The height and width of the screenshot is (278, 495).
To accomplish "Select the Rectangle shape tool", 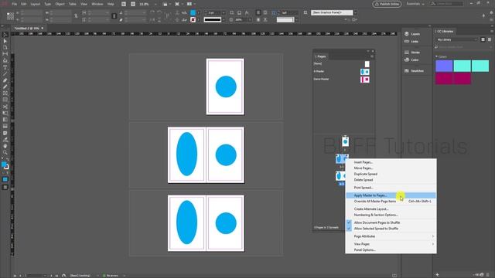I will [5, 100].
